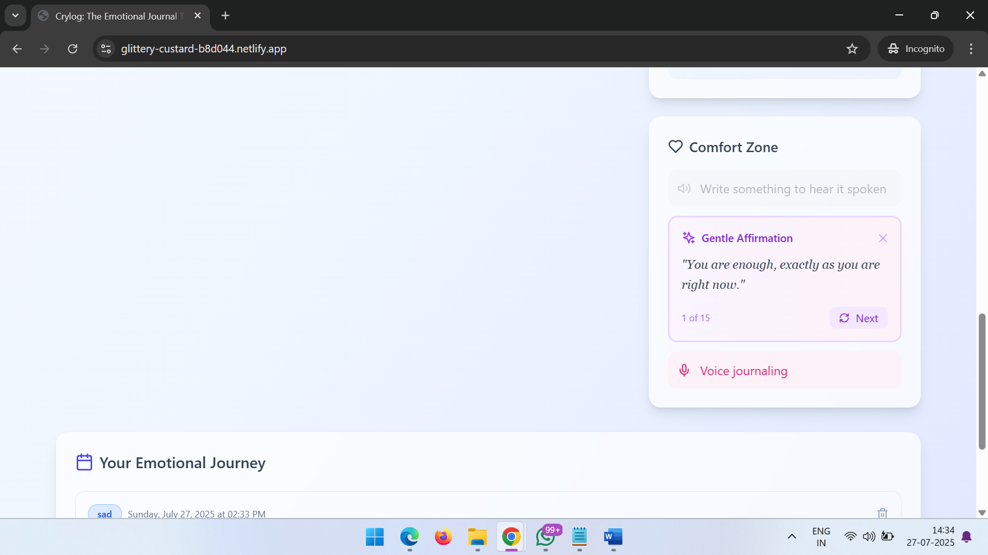
Task: Expand the tab search dropdown
Action: click(x=15, y=15)
